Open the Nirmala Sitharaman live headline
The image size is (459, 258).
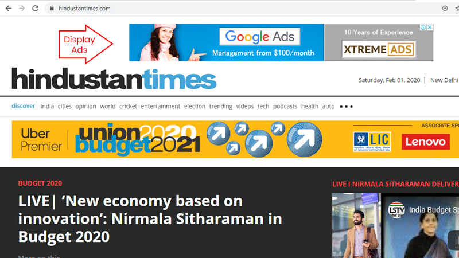click(x=150, y=218)
